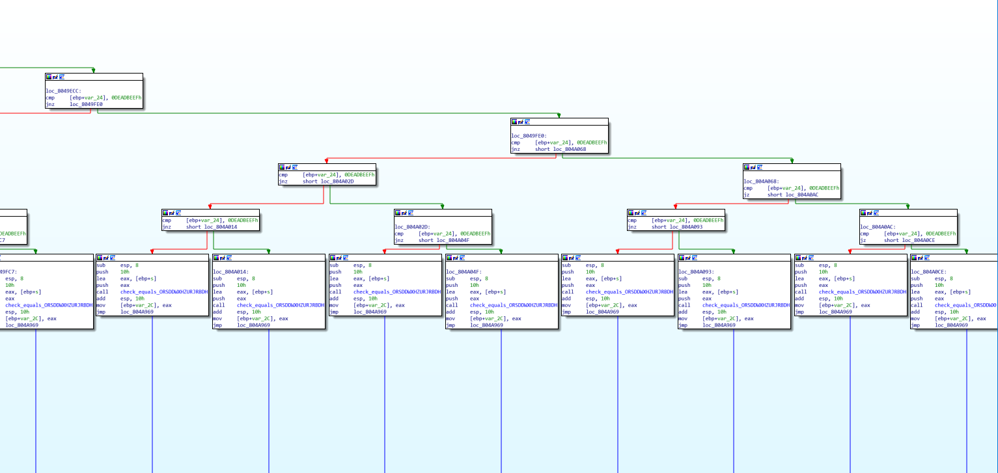Select the loc_804A0AC operand in jz instruction

pos(802,195)
